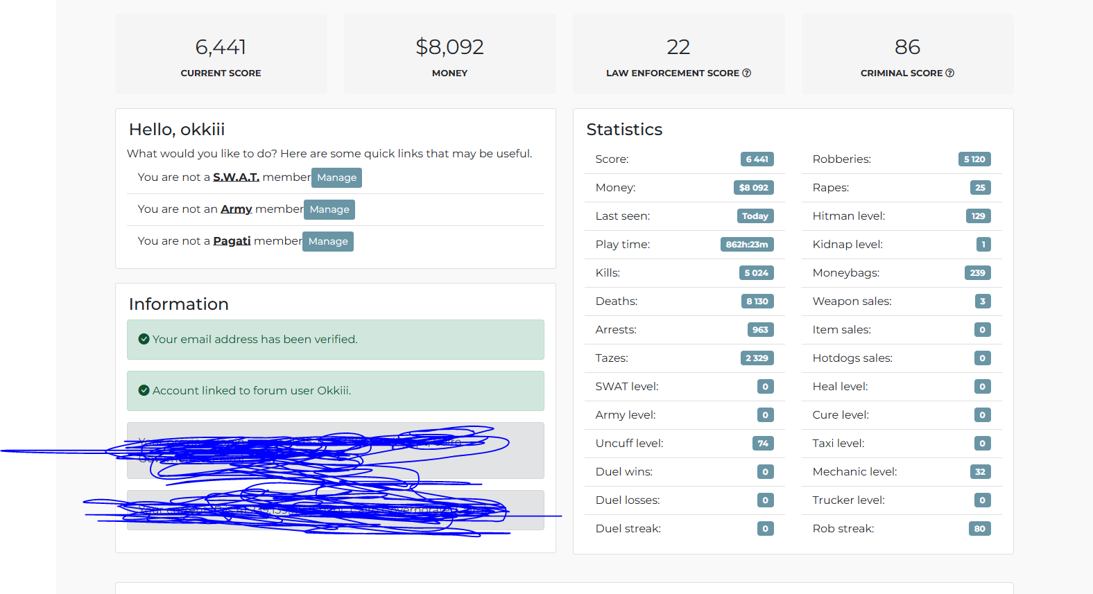1093x594 pixels.
Task: Select the $8,092 Money card
Action: 450,54
